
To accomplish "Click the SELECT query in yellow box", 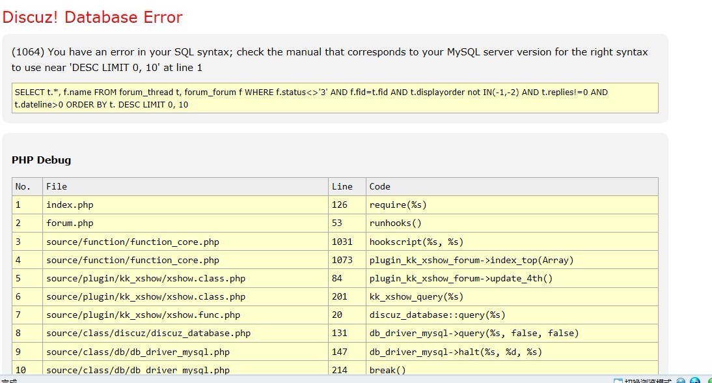I will point(335,98).
